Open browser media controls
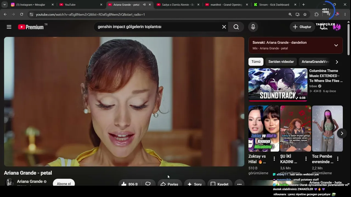351x197 pixels. (x=329, y=14)
